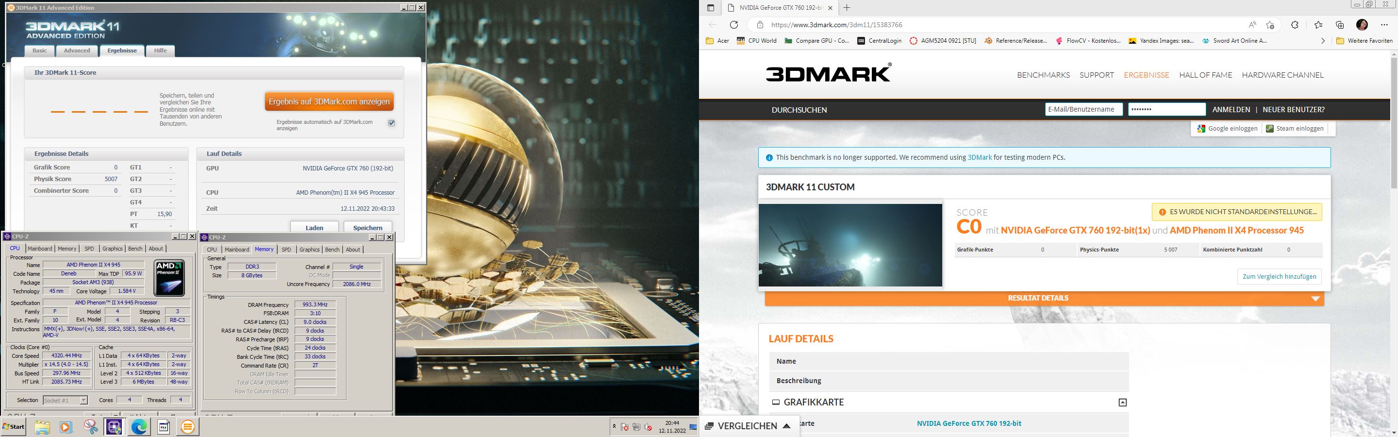Activate Read Aloud in address bar
This screenshot has width=1398, height=437.
1252,25
